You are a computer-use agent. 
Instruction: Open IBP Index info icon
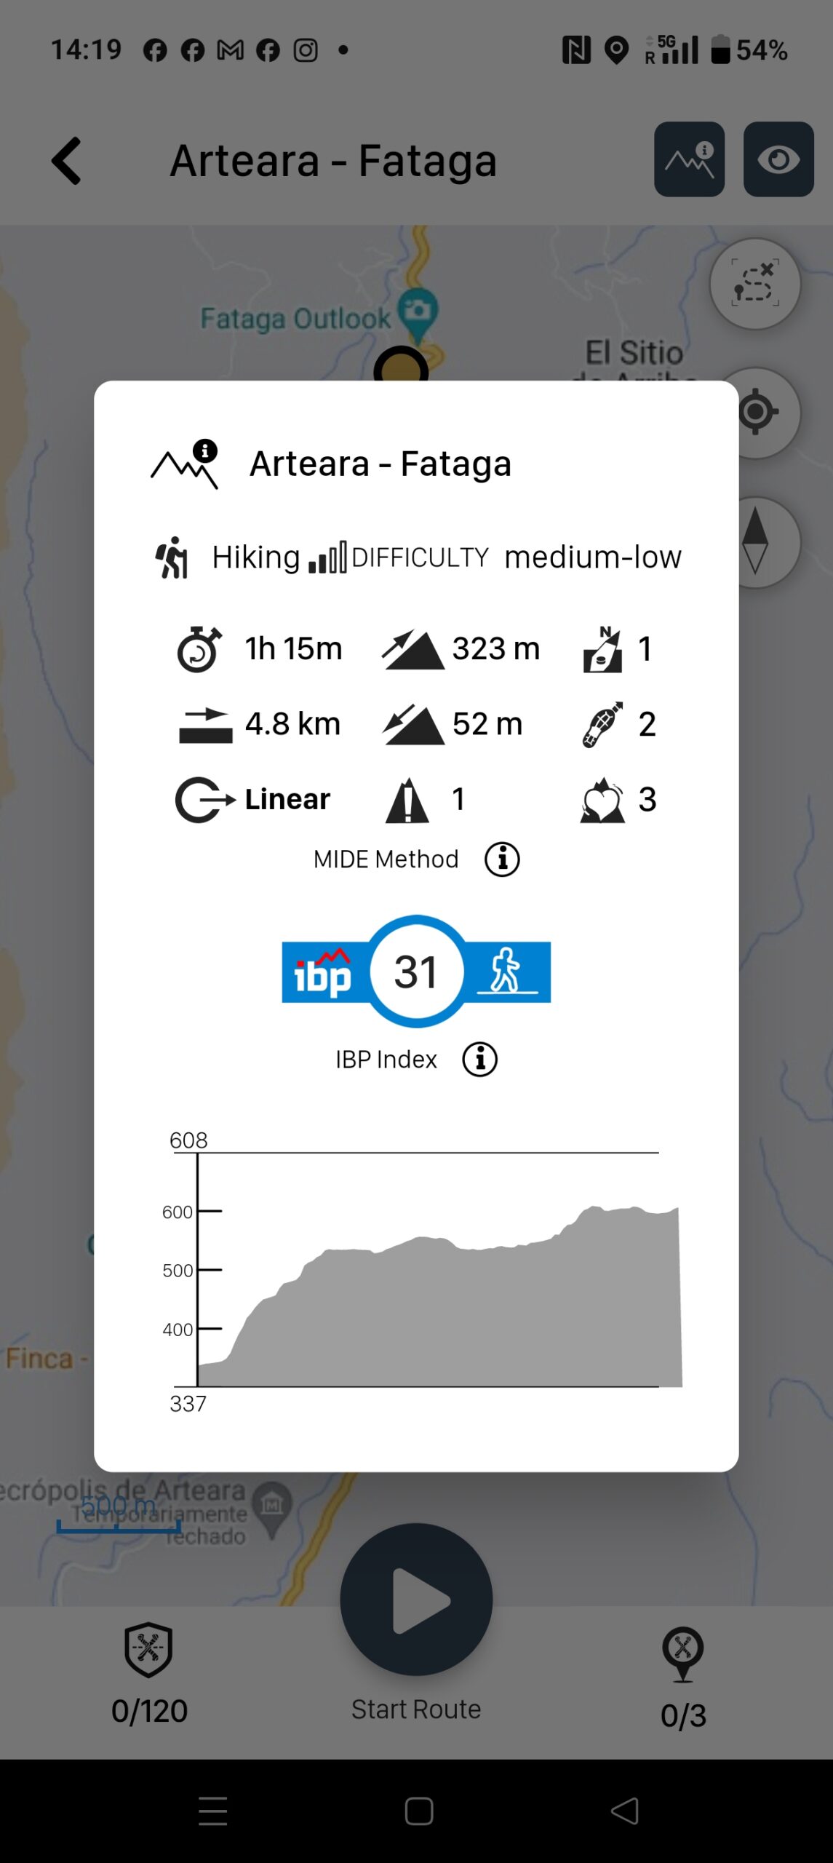coord(479,1060)
